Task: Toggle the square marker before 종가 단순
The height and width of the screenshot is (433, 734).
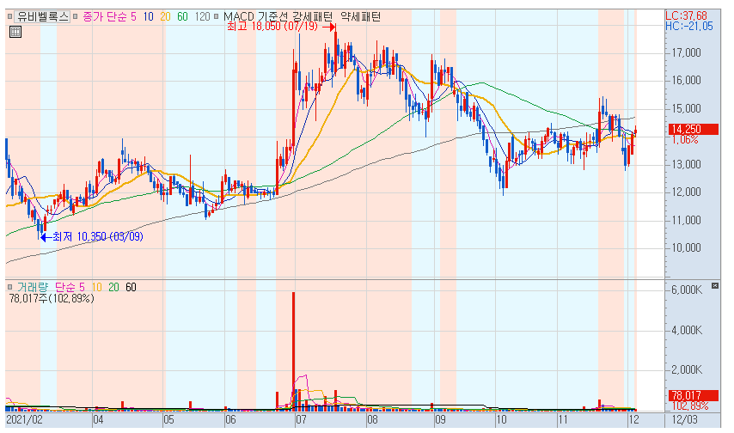Action: [x=76, y=17]
